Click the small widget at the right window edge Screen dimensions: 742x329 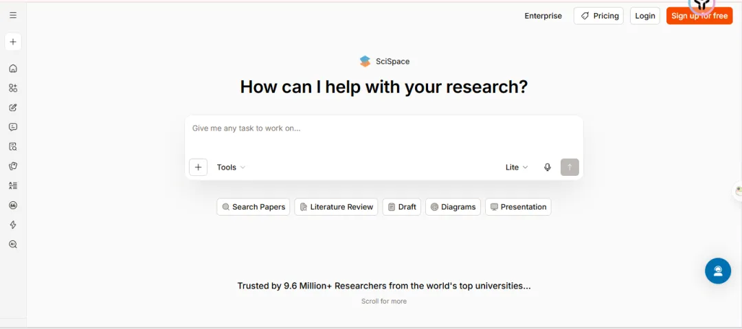click(x=738, y=191)
